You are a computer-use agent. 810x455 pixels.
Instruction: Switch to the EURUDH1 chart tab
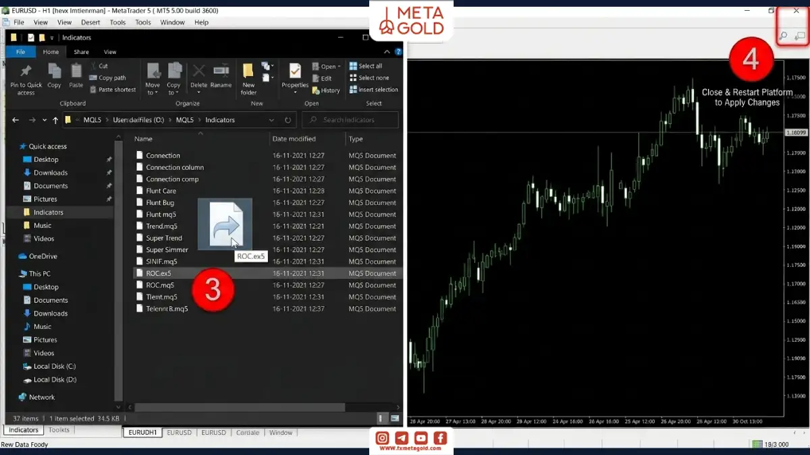point(142,433)
